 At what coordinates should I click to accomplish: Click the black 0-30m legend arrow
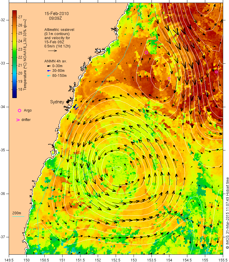coord(49,66)
